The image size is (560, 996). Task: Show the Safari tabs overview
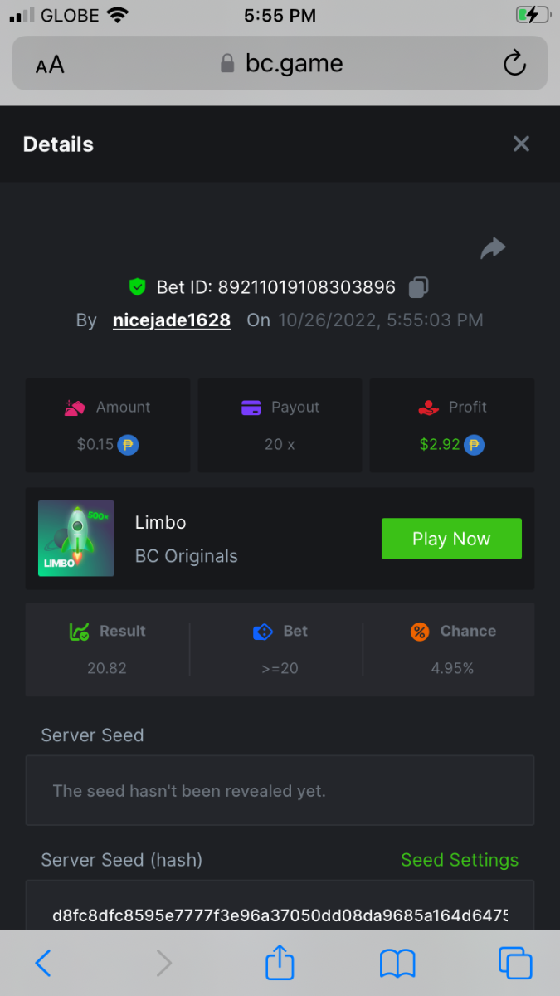point(514,963)
